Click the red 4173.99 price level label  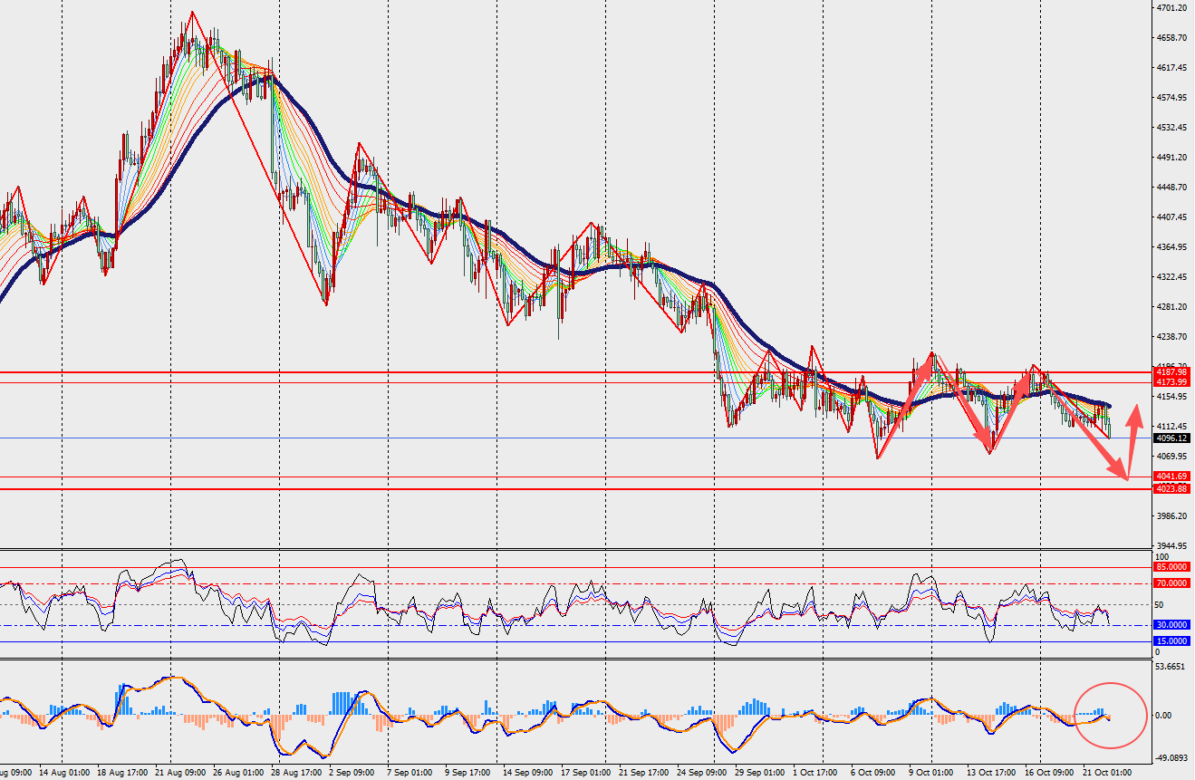tap(1171, 382)
